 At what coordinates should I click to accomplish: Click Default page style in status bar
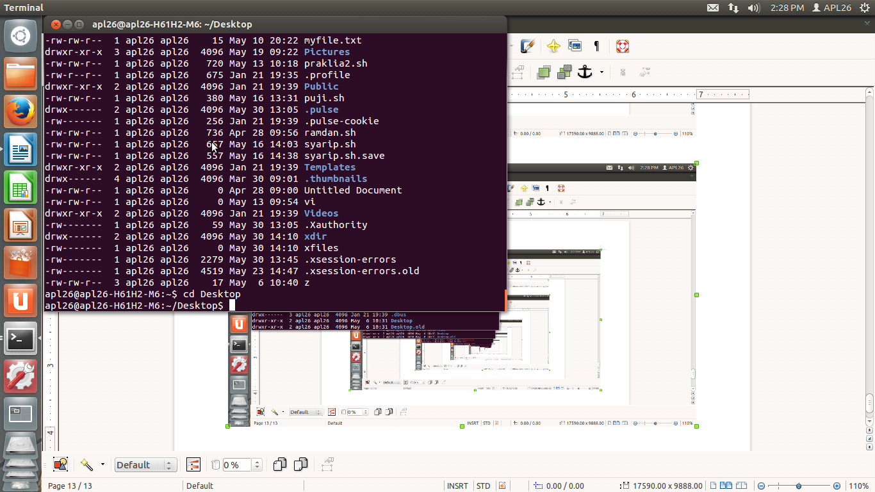pos(200,486)
